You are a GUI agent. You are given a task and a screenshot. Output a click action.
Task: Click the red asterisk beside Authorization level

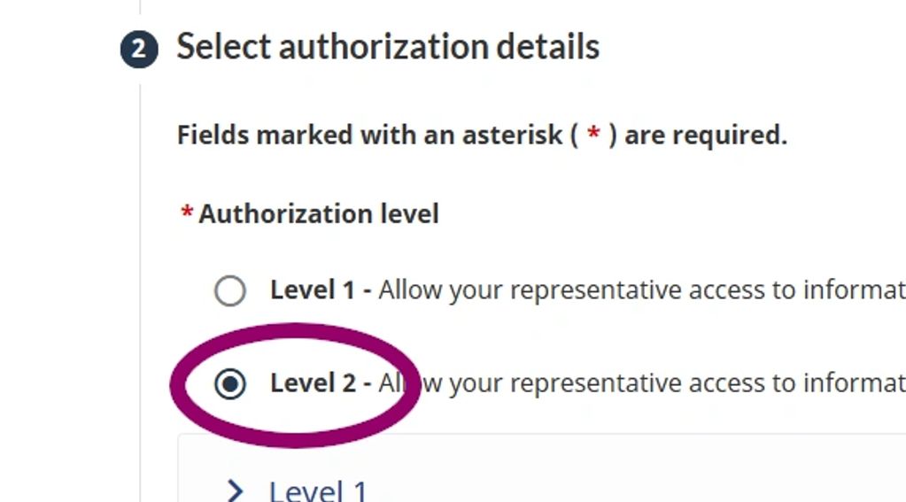point(187,214)
